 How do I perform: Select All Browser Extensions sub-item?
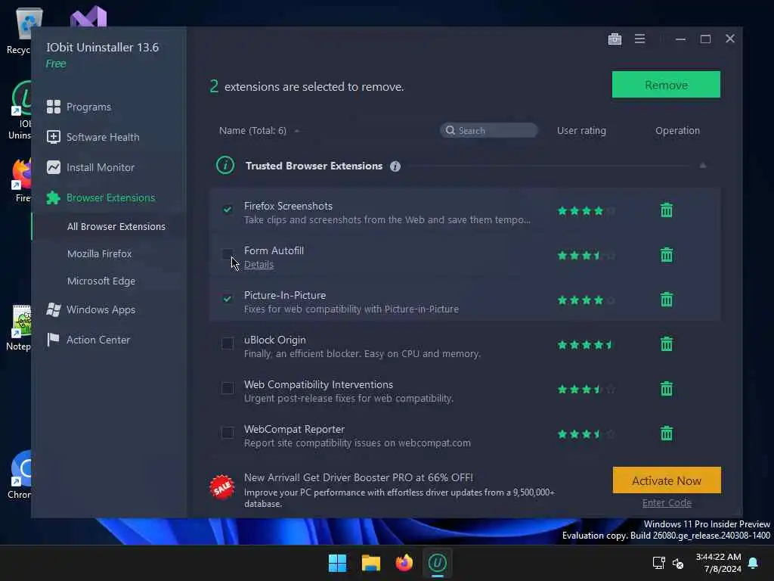click(x=116, y=226)
